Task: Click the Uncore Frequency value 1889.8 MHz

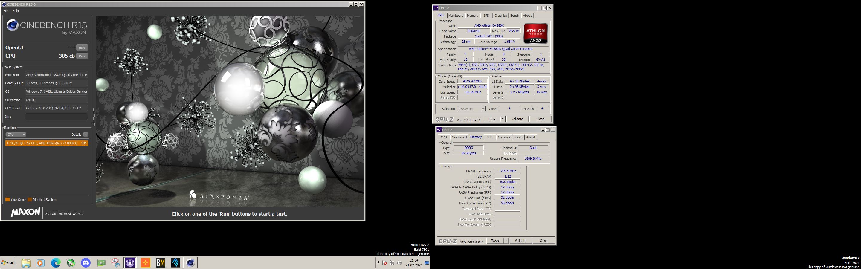Action: pyautogui.click(x=533, y=158)
